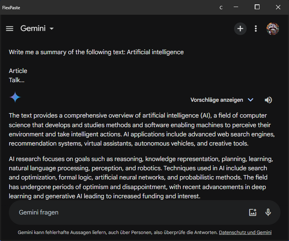
Task: Click the chevron beside Vorschläge anzeigen
Action: [x=251, y=100]
